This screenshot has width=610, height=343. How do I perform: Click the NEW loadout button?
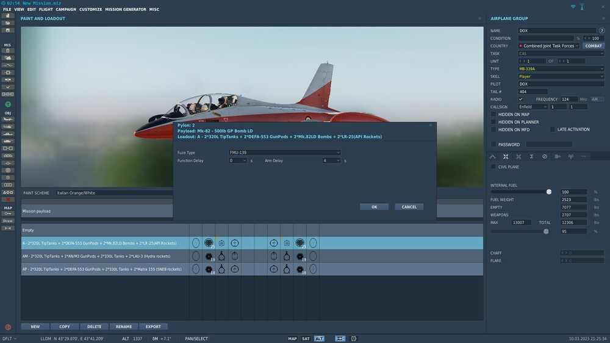click(x=35, y=327)
